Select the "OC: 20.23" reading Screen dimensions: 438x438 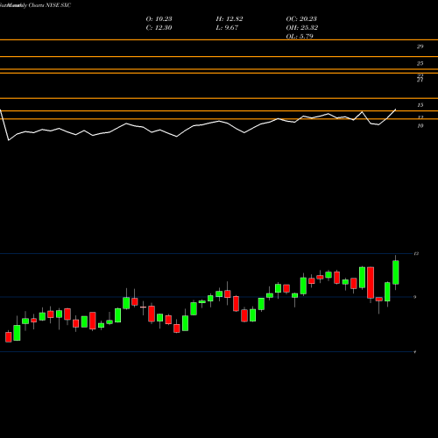pyautogui.click(x=301, y=19)
